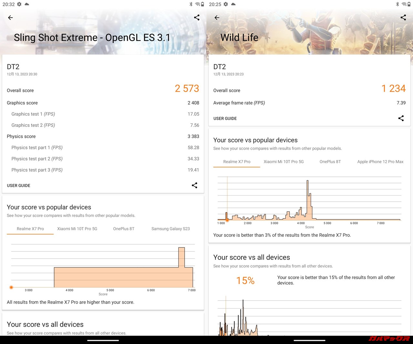Go back from Sling Shot Extreme results
This screenshot has height=344, width=413.
tap(10, 18)
